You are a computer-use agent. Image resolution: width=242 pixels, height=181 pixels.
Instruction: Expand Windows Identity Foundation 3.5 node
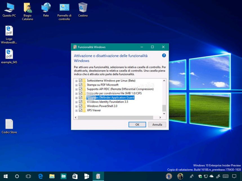coord(76,102)
